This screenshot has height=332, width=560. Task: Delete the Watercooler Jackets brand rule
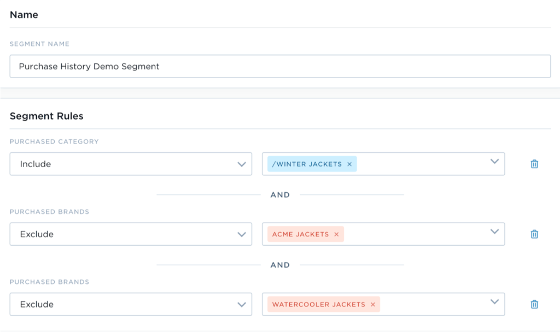[x=534, y=304]
